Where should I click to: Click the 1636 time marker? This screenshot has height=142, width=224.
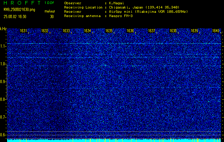pyautogui.click(x=130, y=31)
